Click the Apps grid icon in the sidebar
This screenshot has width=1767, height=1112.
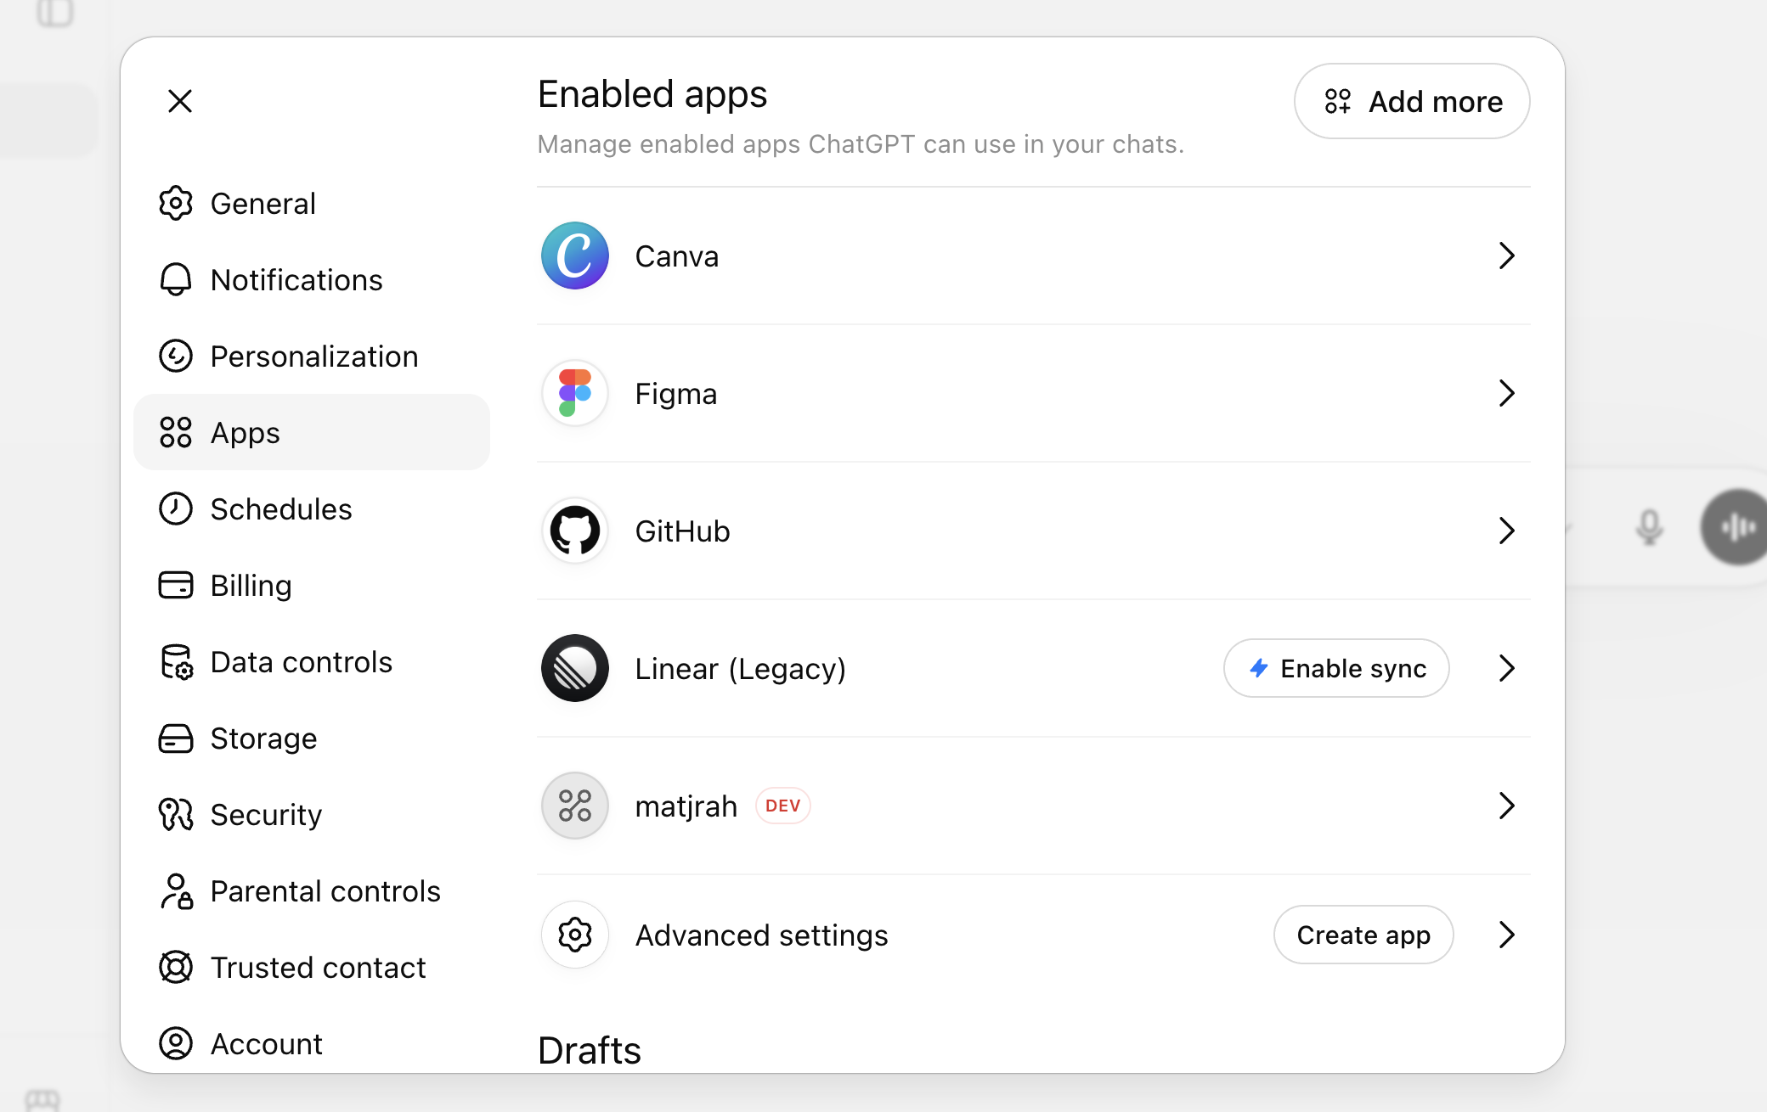tap(176, 432)
